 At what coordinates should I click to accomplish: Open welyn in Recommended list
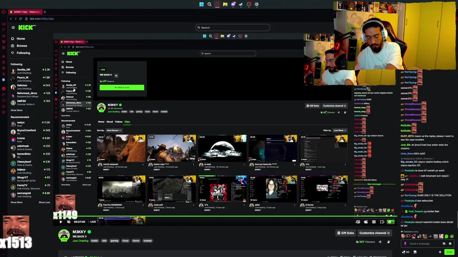(x=30, y=124)
